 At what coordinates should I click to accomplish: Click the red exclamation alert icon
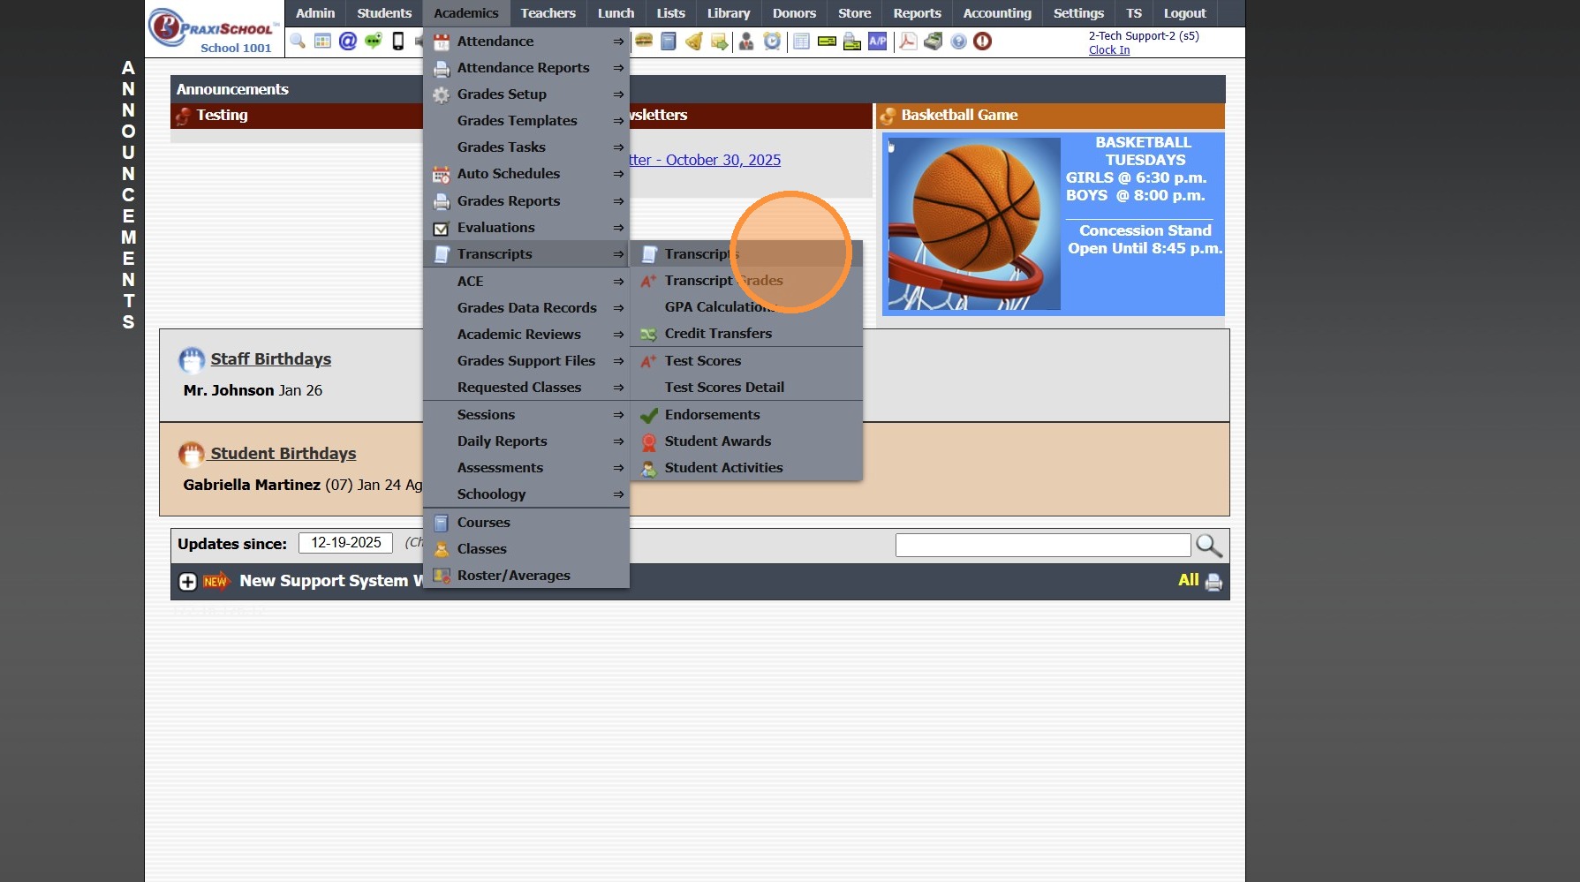[982, 41]
